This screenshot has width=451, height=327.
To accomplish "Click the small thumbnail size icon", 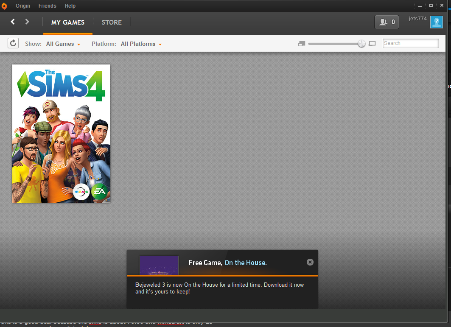I will tap(301, 44).
